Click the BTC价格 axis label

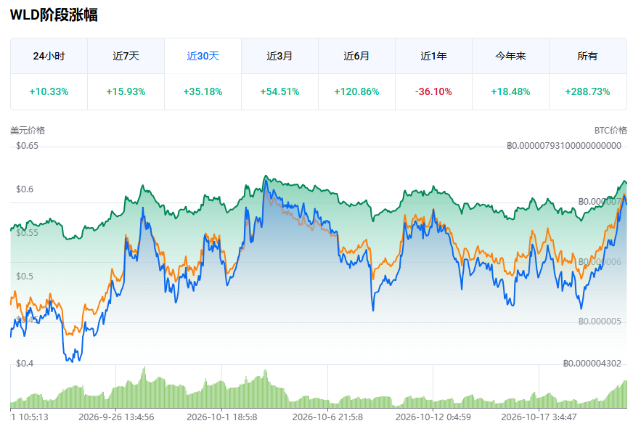pyautogui.click(x=610, y=131)
